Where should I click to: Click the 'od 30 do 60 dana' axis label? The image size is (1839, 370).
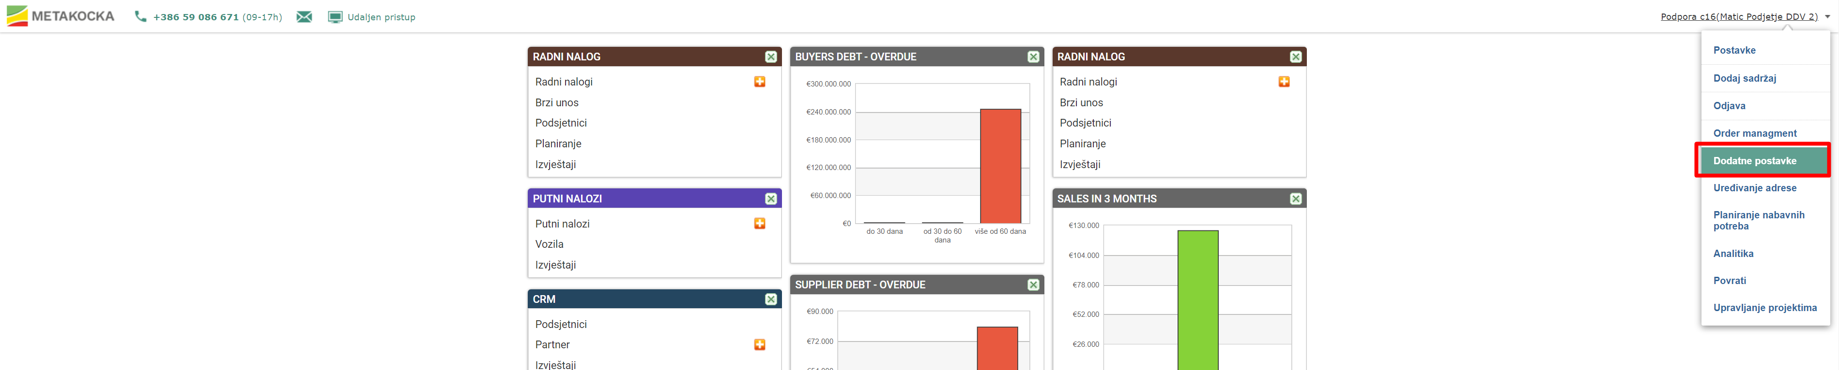[942, 236]
